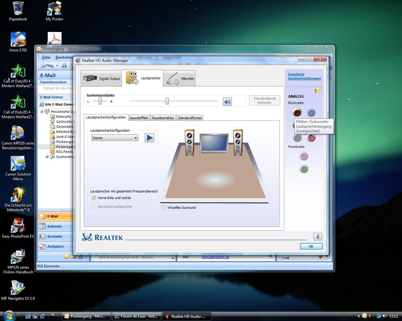Switch to the Digital Output device tab
The width and height of the screenshot is (402, 321).
pos(101,78)
